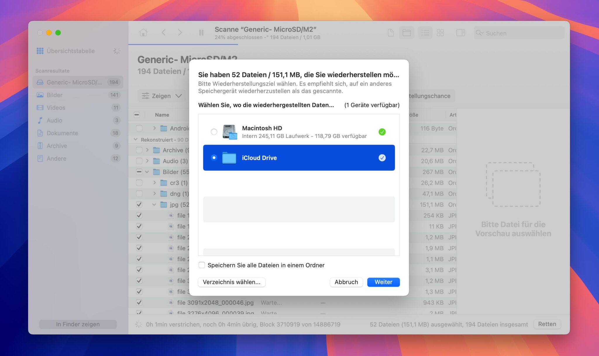Switch to file view icon in toolbar

click(391, 33)
